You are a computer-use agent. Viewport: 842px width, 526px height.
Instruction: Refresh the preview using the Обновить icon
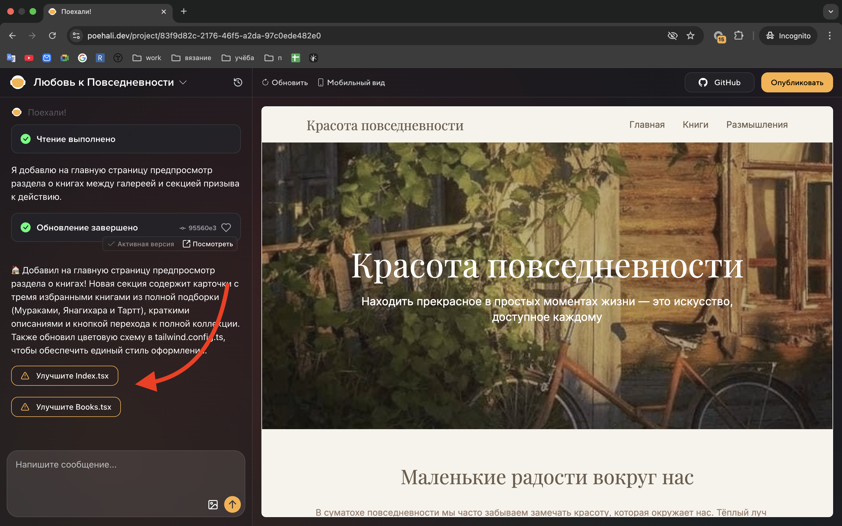(265, 82)
